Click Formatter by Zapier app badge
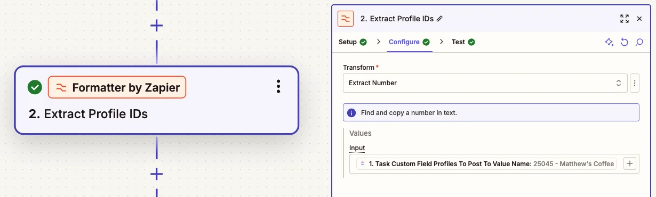656x197 pixels. 117,87
